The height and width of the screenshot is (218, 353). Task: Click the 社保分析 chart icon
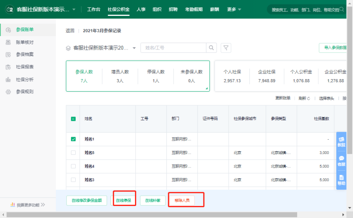tap(8, 80)
